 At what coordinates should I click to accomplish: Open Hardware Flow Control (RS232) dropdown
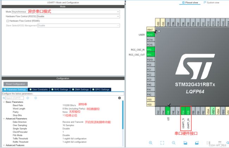pyautogui.click(x=78, y=16)
